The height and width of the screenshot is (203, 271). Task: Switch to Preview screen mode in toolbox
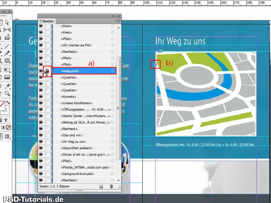pos(7,136)
